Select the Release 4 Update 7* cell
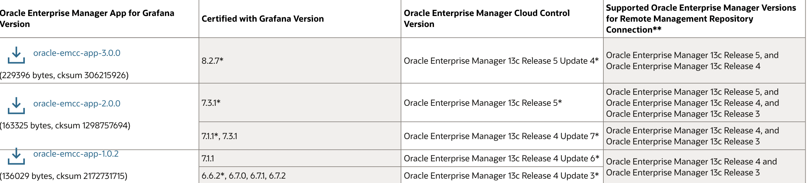This screenshot has height=183, width=807. tap(502, 136)
